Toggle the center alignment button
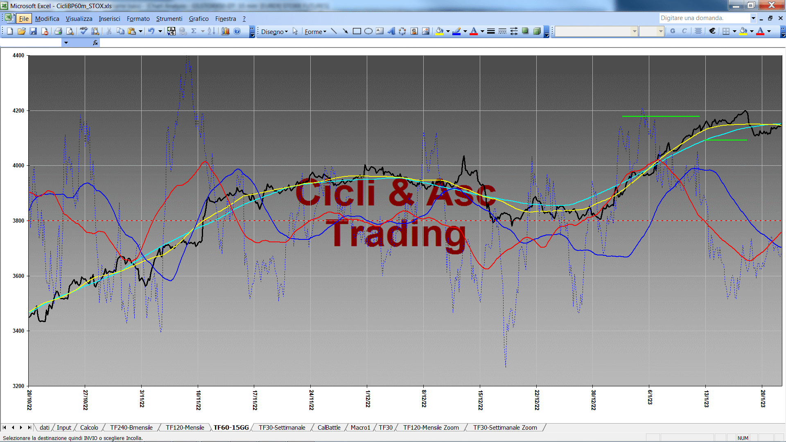The width and height of the screenshot is (786, 442). [698, 32]
